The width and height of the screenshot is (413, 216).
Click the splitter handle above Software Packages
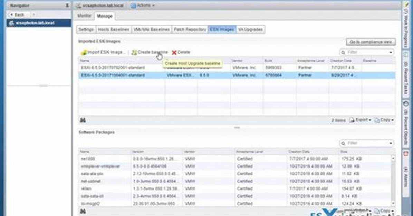[237, 128]
